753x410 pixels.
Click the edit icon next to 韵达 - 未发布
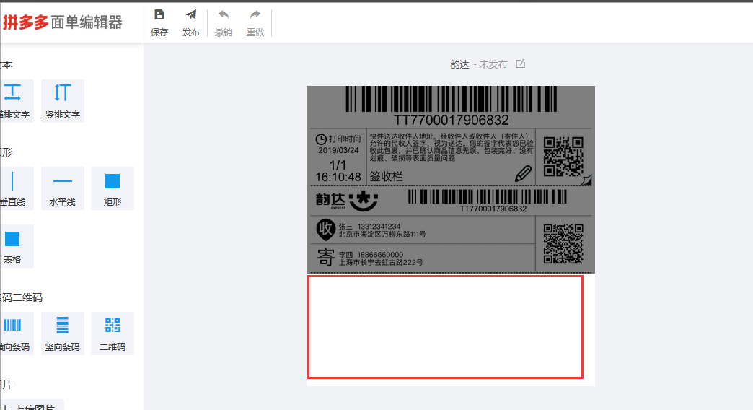coord(521,64)
